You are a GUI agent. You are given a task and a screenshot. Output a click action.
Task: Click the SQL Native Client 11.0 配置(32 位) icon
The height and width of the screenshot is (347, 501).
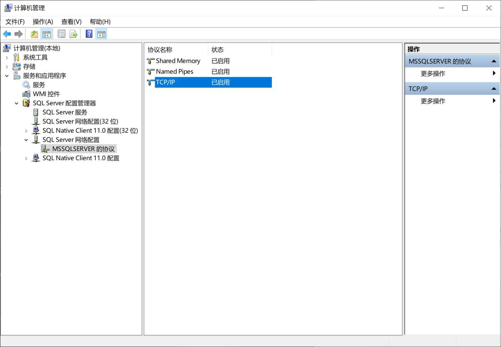pyautogui.click(x=36, y=131)
